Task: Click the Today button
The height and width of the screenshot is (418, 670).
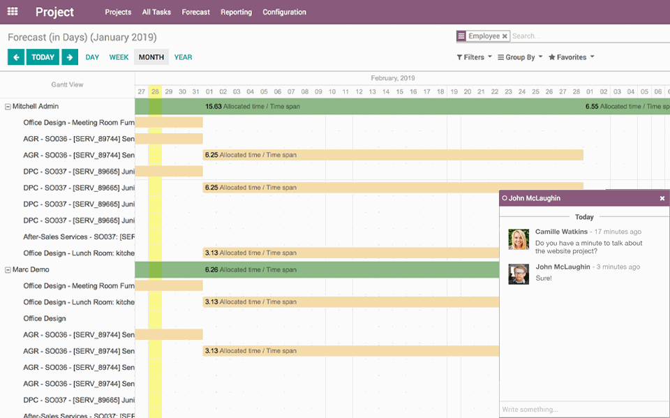Action: (43, 57)
